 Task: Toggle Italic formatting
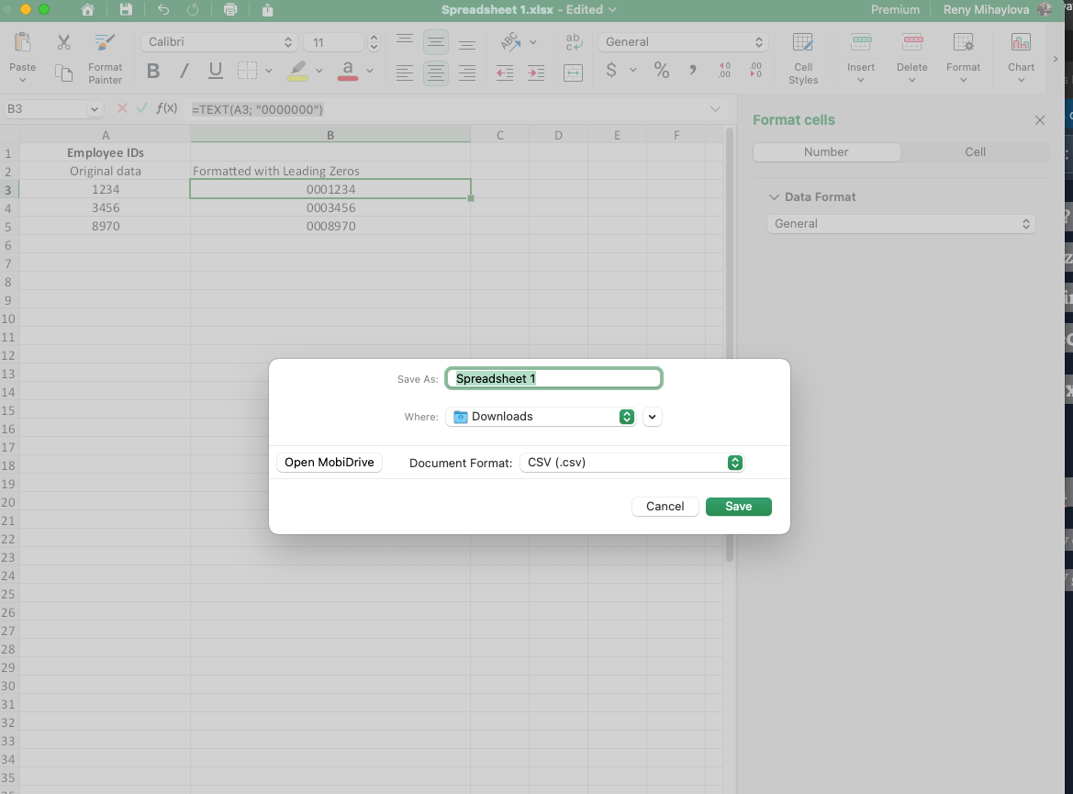(184, 71)
